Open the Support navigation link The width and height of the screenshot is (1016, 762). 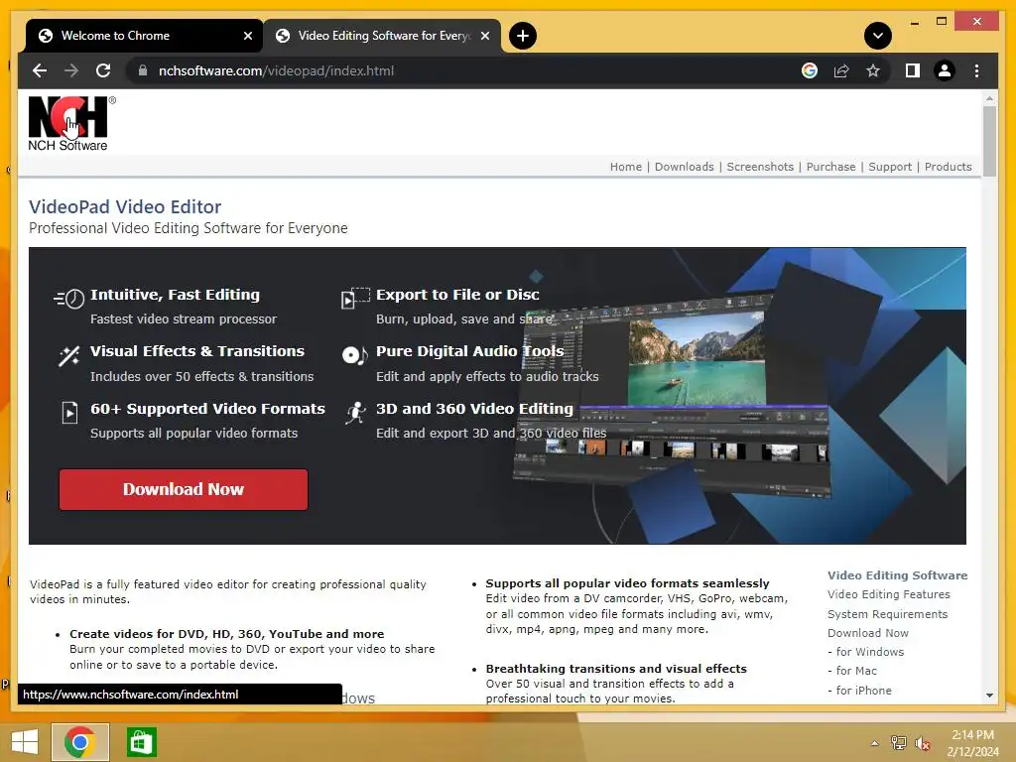coord(890,167)
